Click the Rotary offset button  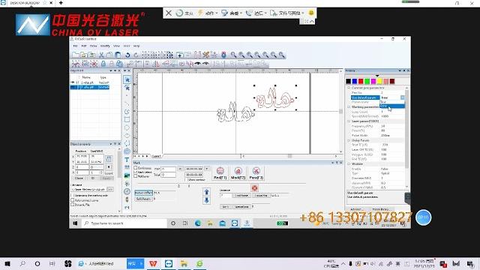[143, 193]
